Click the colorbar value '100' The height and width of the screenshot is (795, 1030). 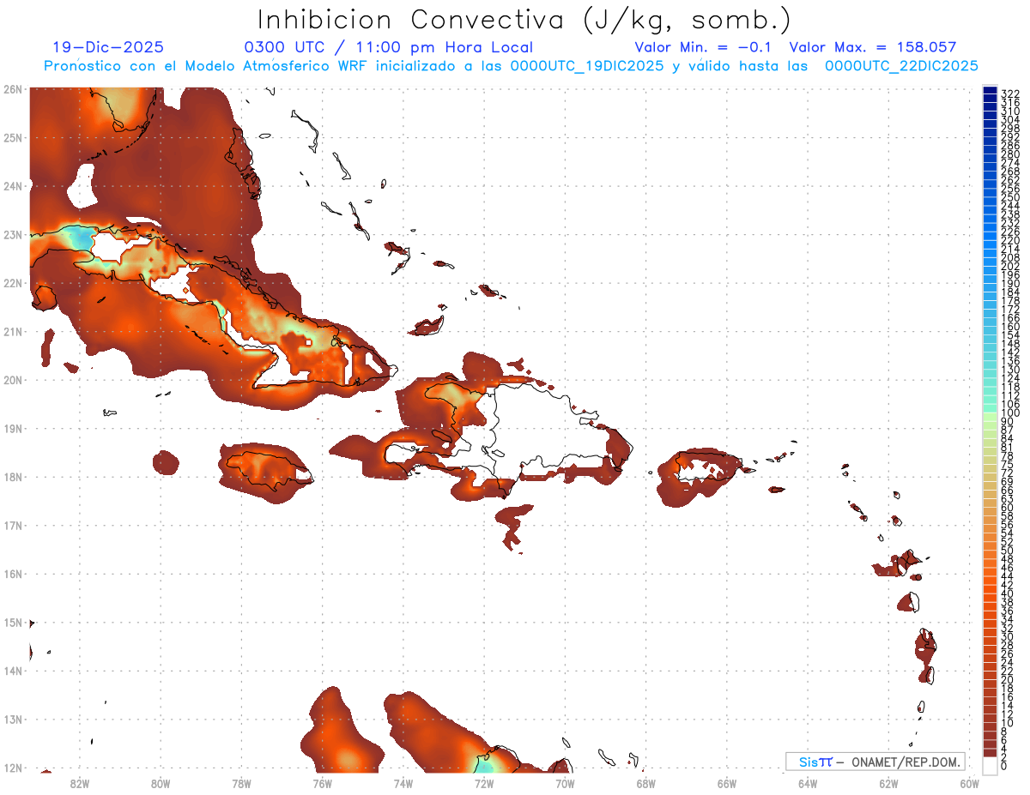(1010, 413)
